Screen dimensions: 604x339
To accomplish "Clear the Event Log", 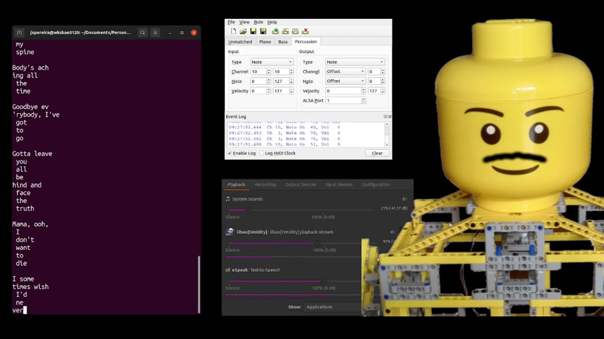I will (377, 153).
